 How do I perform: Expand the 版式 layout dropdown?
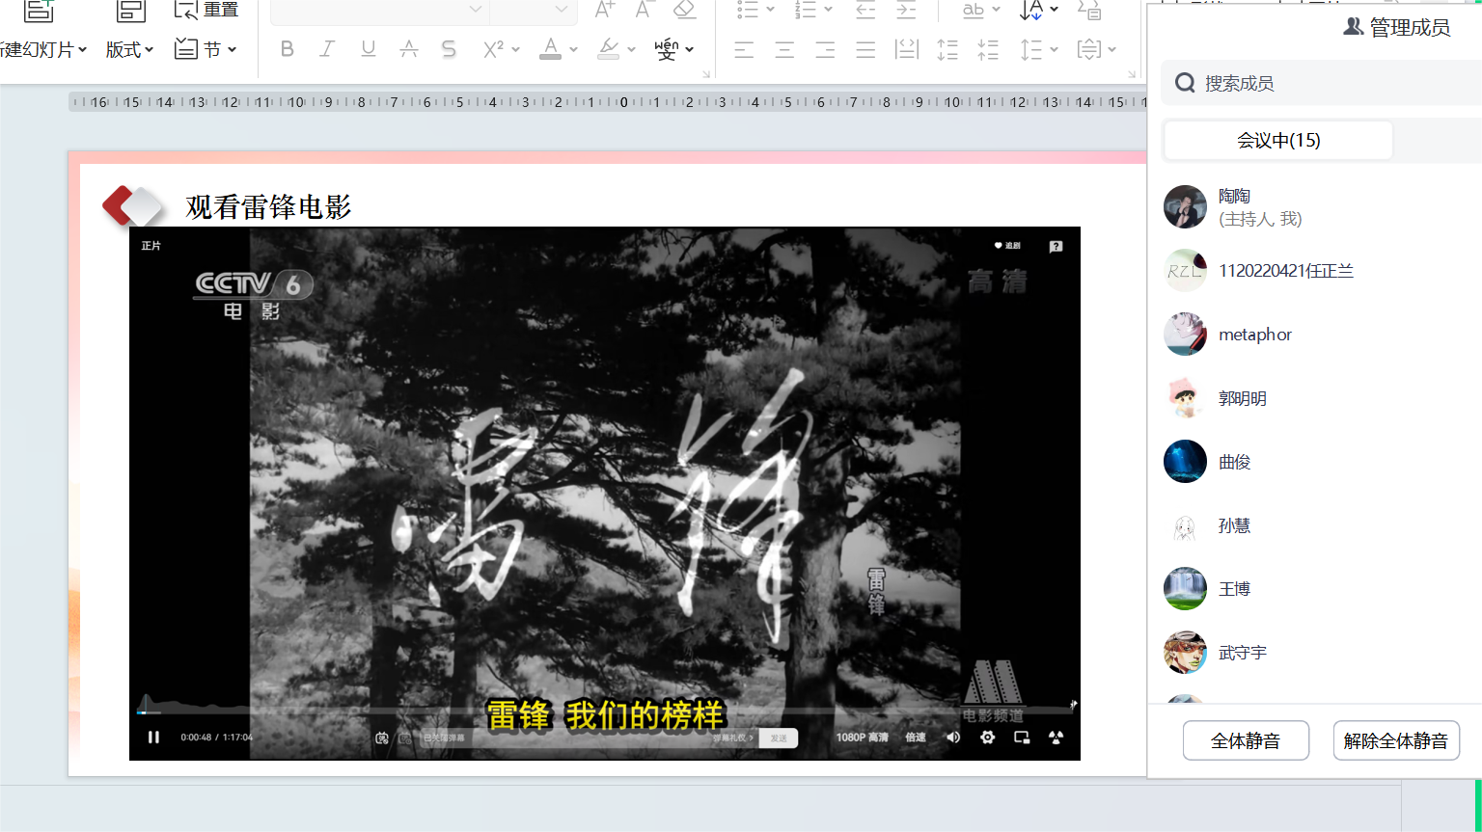tap(130, 49)
